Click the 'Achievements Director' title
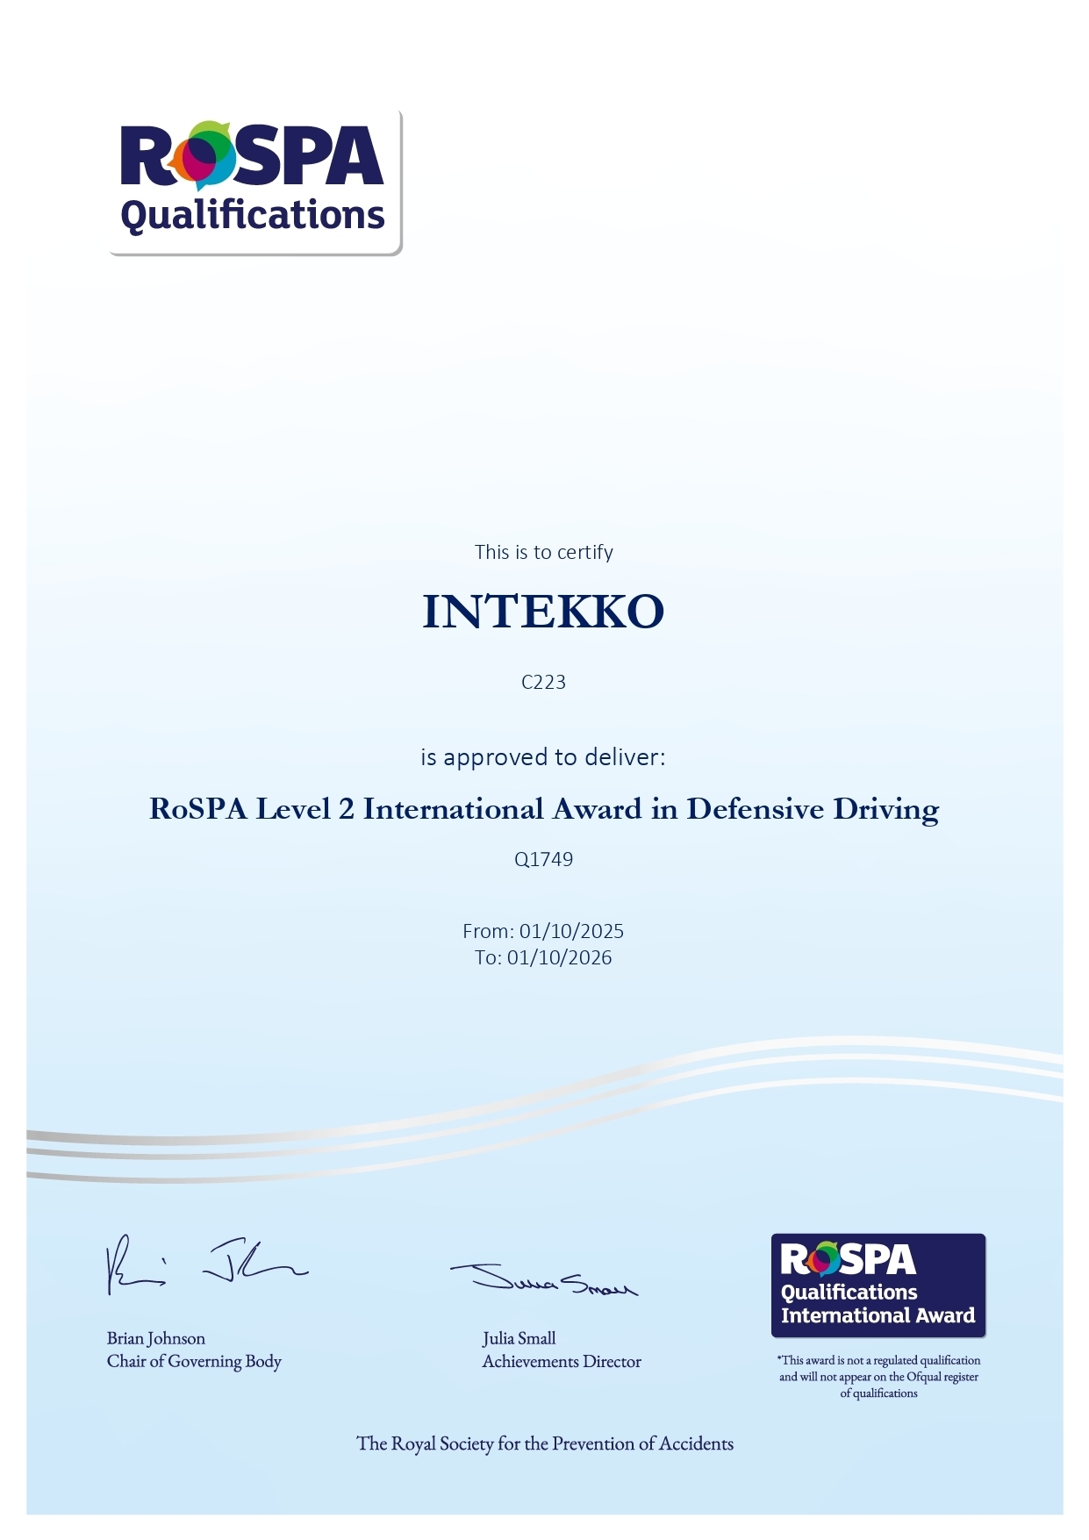Screen dimensions: 1089x1540 pyautogui.click(x=562, y=1361)
